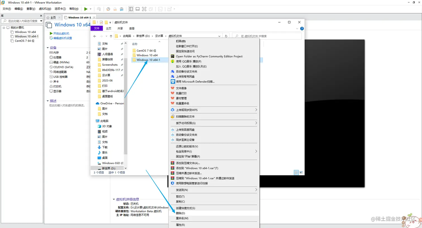Viewport: 422px width, 228px height.
Task: Toggle the Unity mode icon in the VMware toolbar
Action: pos(151,9)
